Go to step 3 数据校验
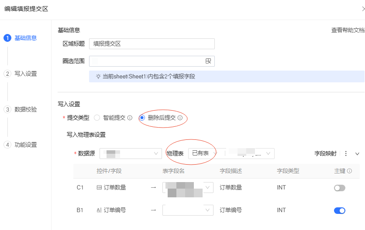This screenshot has width=365, height=230. point(25,109)
